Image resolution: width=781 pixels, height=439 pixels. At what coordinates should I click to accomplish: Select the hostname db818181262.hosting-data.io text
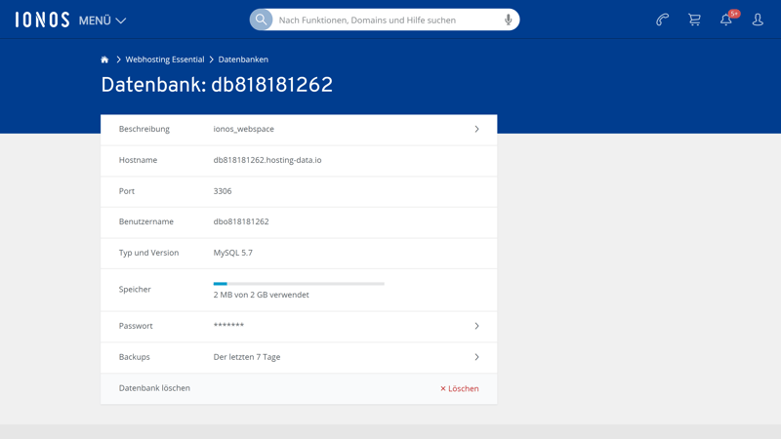click(x=267, y=160)
